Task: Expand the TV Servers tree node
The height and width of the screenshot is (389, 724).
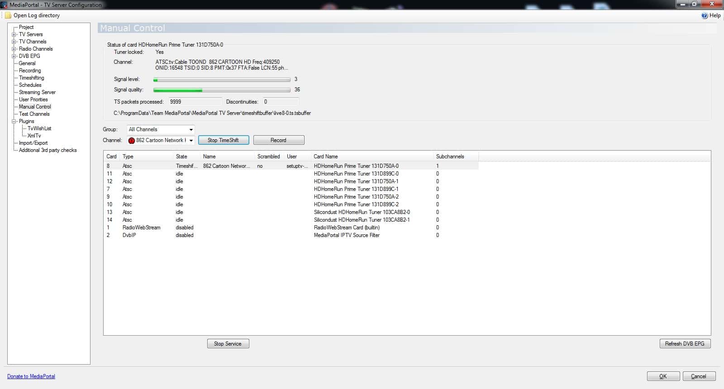Action: pyautogui.click(x=14, y=34)
